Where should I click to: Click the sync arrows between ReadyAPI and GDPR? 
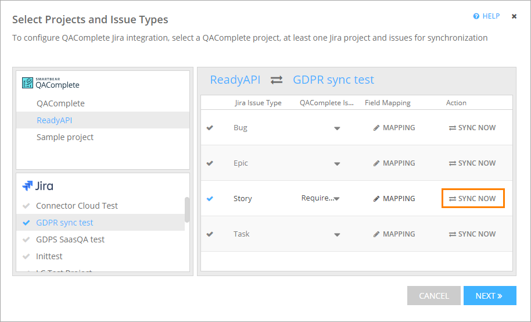pyautogui.click(x=277, y=80)
